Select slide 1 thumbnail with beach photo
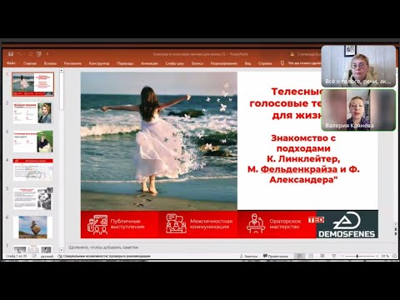Screen dimensions: 400x300 32,84
